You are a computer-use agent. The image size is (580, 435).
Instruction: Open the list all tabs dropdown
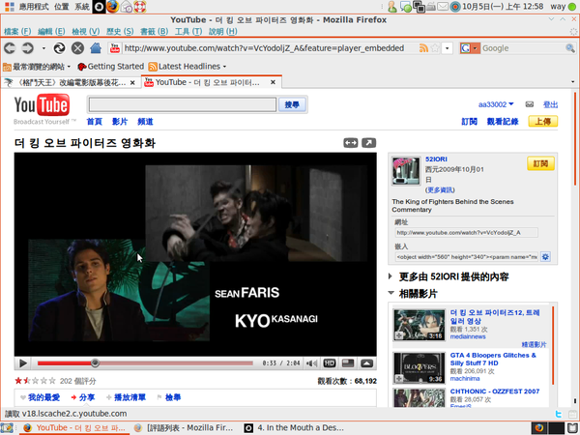coord(572,82)
